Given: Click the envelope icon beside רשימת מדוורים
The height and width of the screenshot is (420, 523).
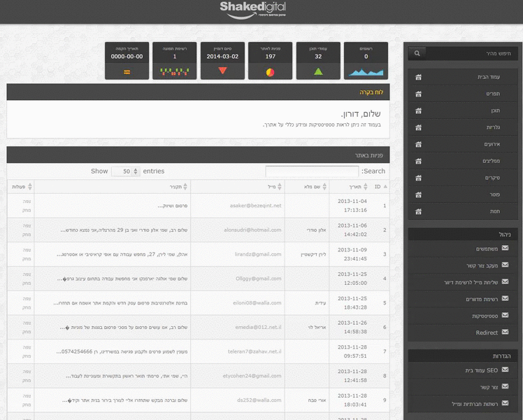Looking at the screenshot, I should coord(506,298).
